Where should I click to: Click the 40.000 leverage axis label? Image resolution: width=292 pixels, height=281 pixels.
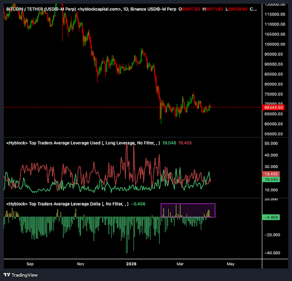[x=271, y=155]
